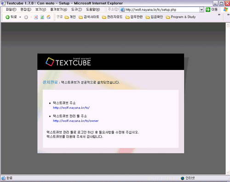
Task: Open the Back history dropdown arrow
Action: [x=20, y=17]
